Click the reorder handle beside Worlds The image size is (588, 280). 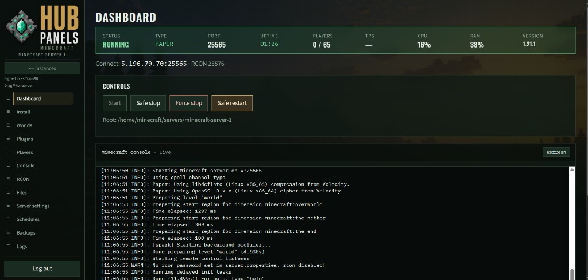coord(8,125)
